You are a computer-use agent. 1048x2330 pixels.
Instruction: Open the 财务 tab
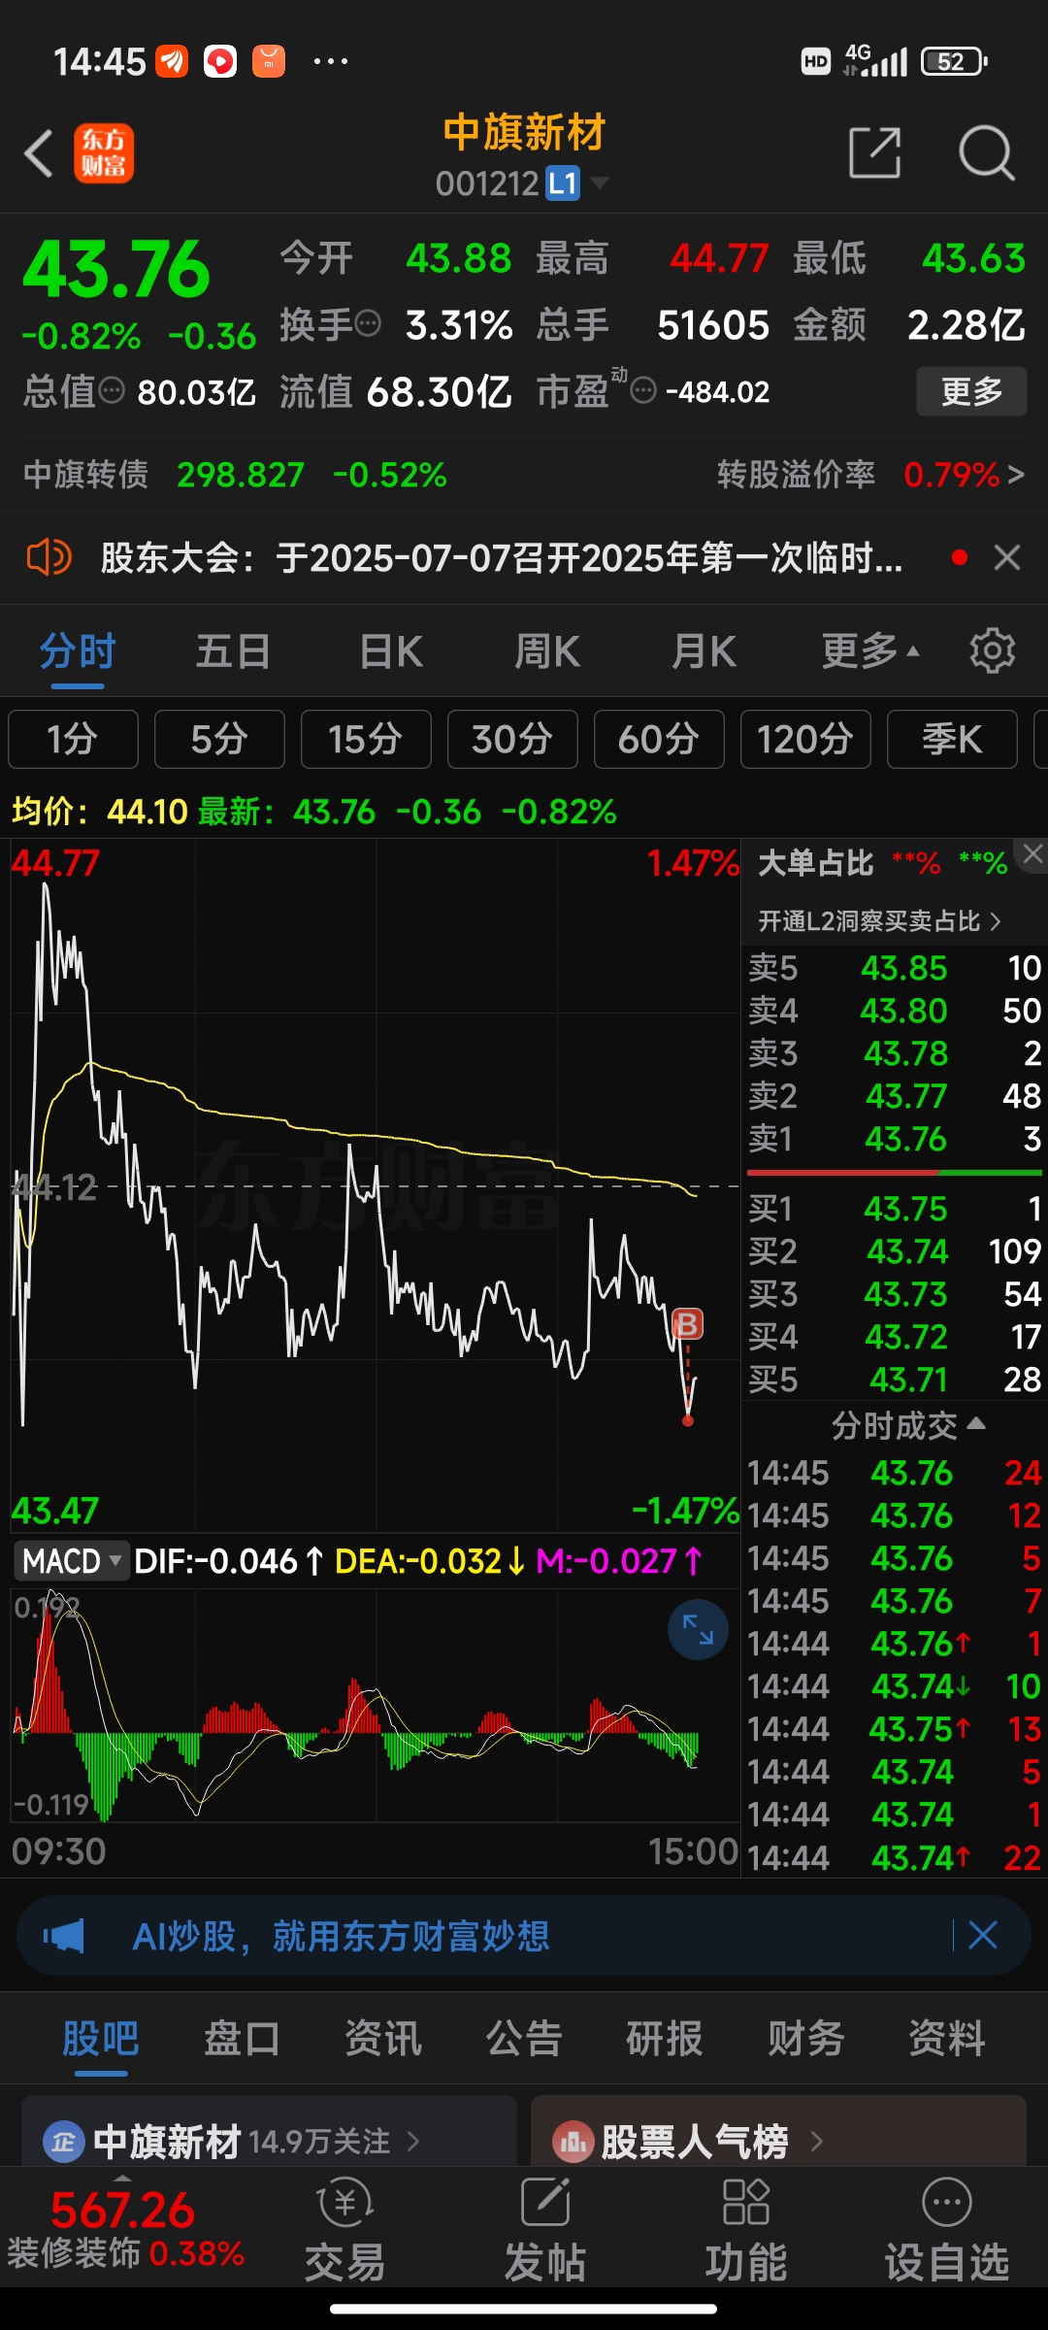tap(806, 2038)
